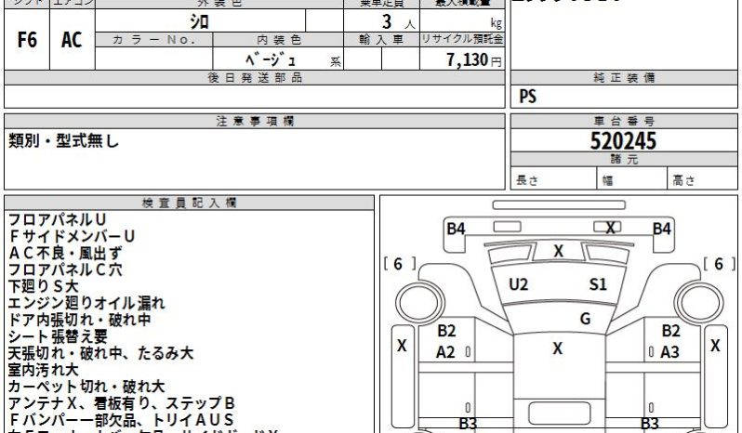Click the AC air conditioner cell

click(72, 40)
